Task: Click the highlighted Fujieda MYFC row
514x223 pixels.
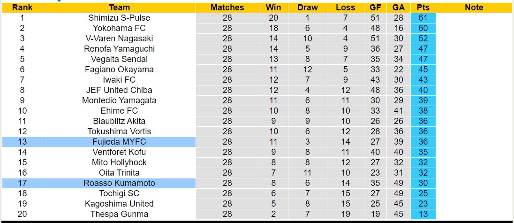Action: (119, 142)
